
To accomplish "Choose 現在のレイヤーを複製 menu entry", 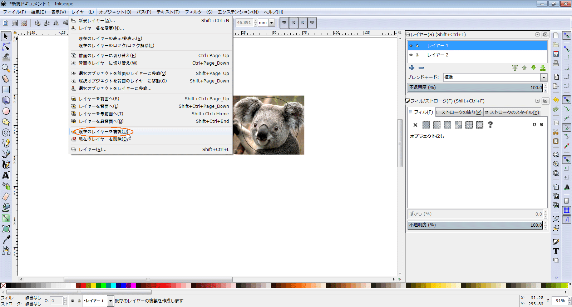I will tap(103, 132).
